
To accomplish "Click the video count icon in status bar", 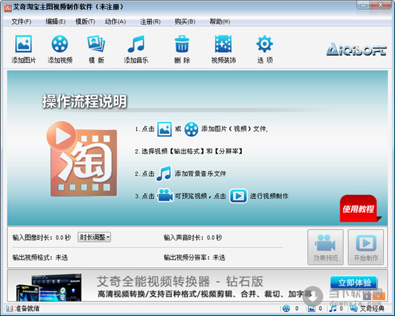I will pos(286,309).
